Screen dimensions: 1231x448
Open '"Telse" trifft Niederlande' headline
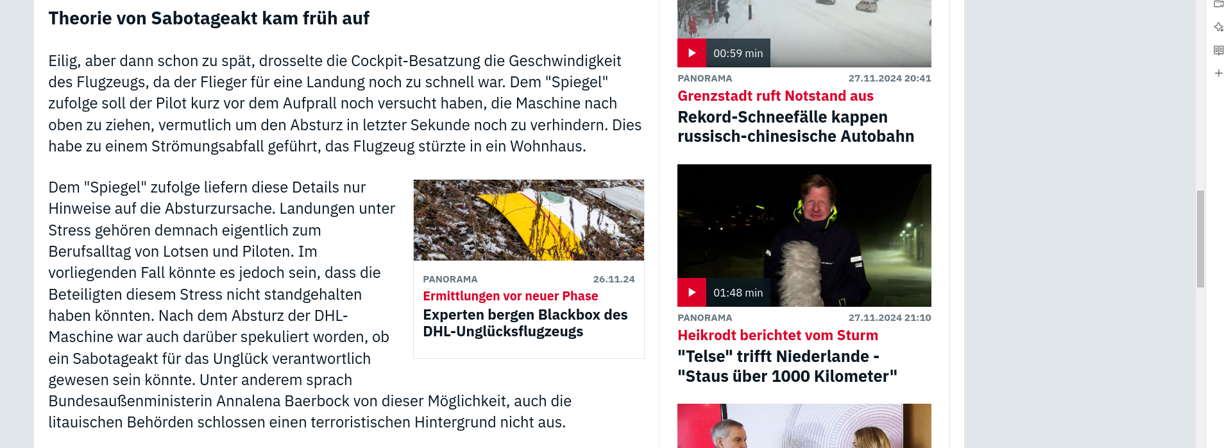787,366
